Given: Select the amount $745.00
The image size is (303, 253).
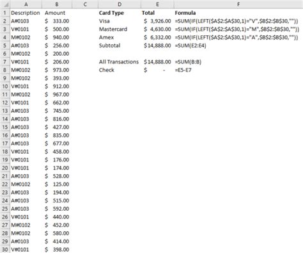Looking at the screenshot, I should coord(57,111).
